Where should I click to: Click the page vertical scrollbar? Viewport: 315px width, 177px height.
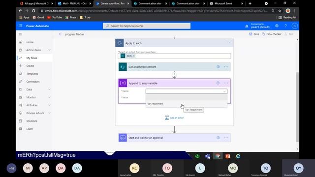tap(297, 107)
